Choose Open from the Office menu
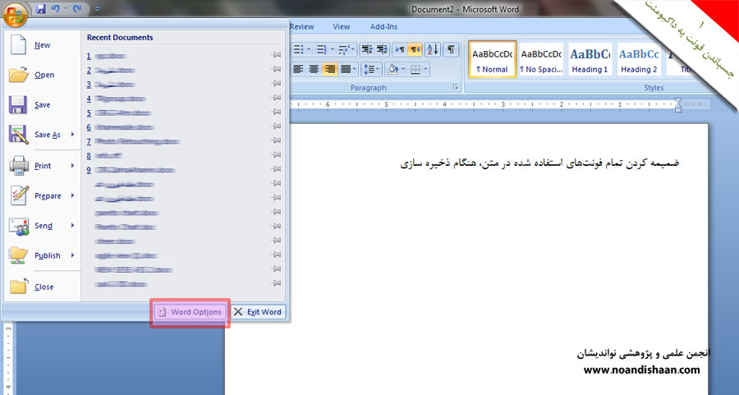The width and height of the screenshot is (739, 395). click(x=44, y=76)
